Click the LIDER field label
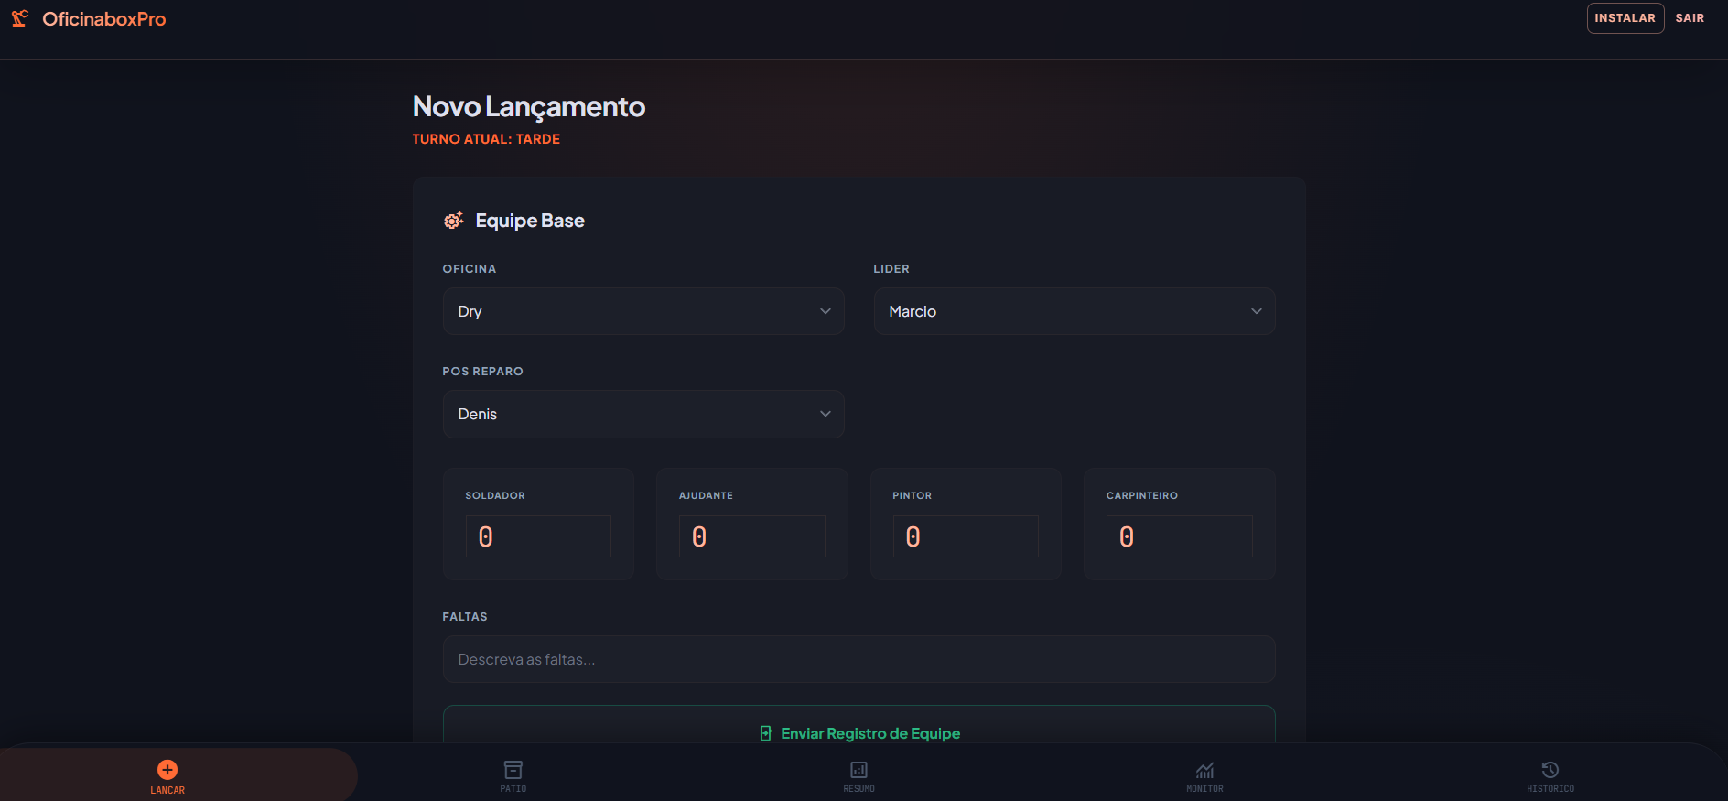The width and height of the screenshot is (1728, 801). pos(891,269)
